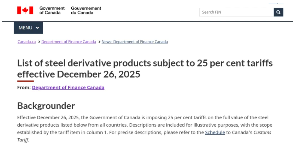Go to Department of Finance Canada breadcrumb
293x150 pixels.
tap(69, 42)
